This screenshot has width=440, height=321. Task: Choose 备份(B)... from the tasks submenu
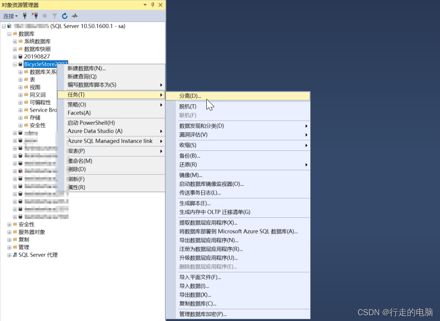click(238, 156)
